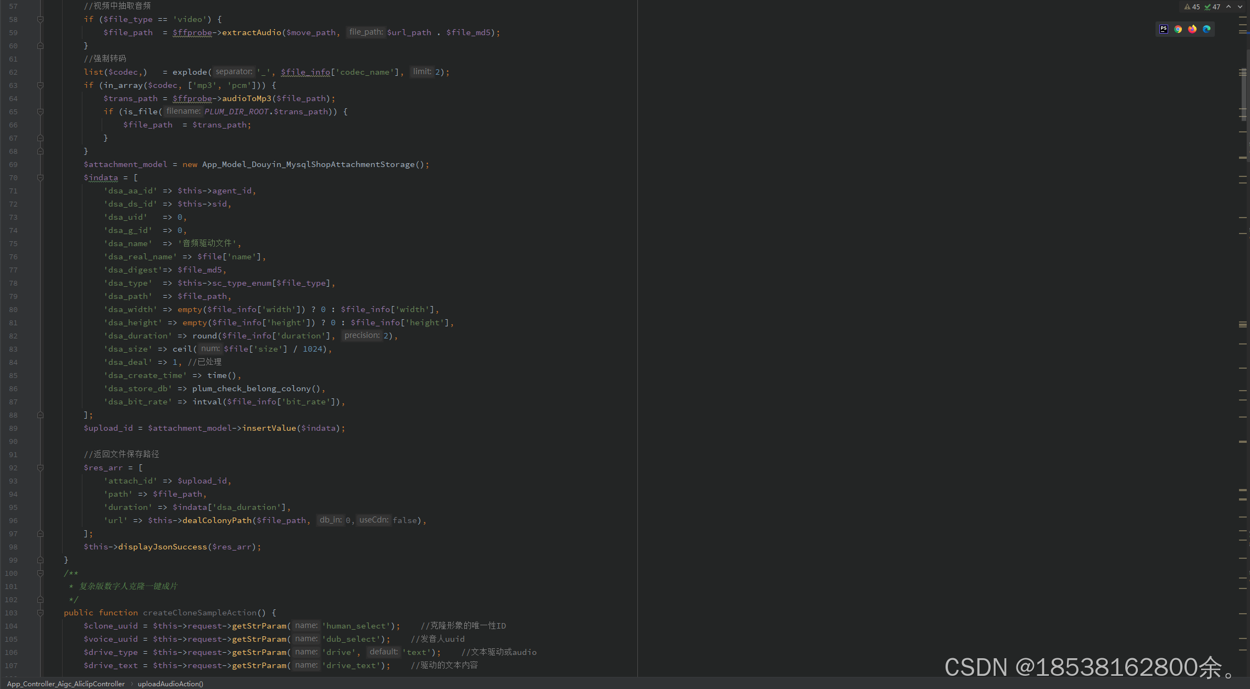Click line number 89 in the gutter
Viewport: 1250px width, 689px height.
click(x=13, y=428)
